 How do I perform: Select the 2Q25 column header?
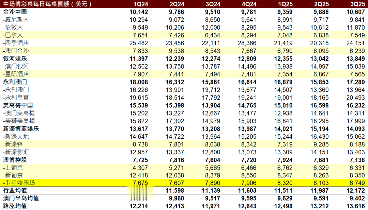tap(321, 4)
